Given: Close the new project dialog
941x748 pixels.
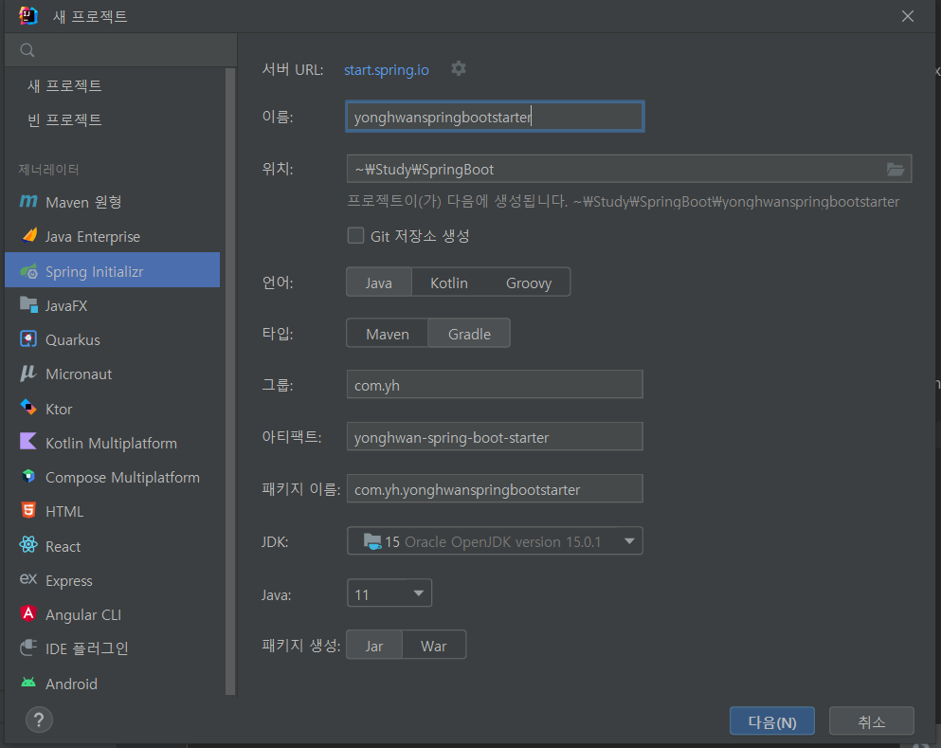Looking at the screenshot, I should (908, 16).
